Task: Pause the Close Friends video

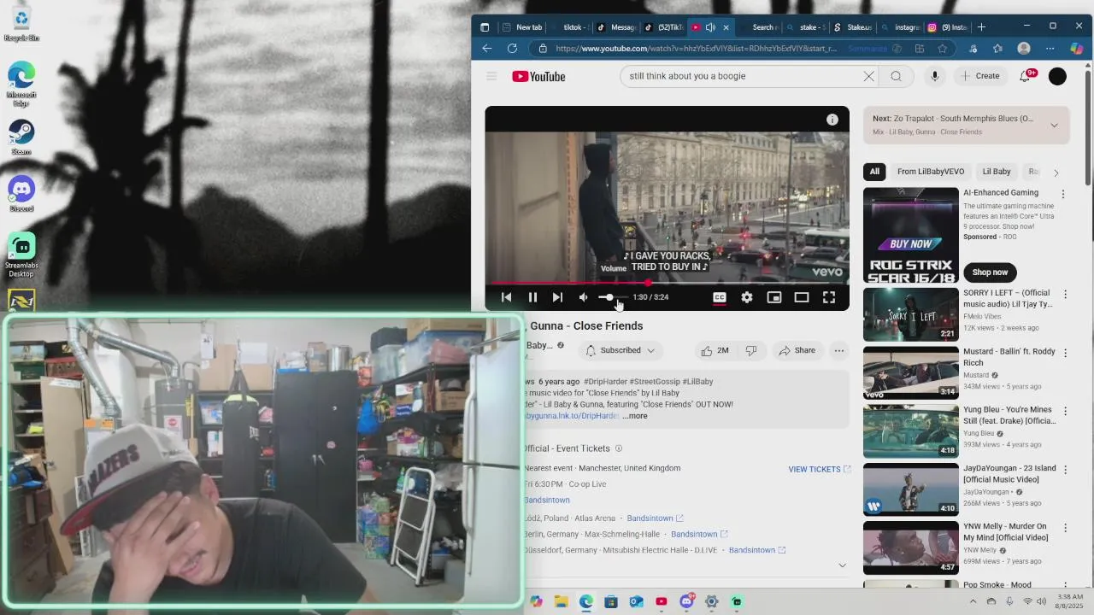Action: pyautogui.click(x=532, y=297)
